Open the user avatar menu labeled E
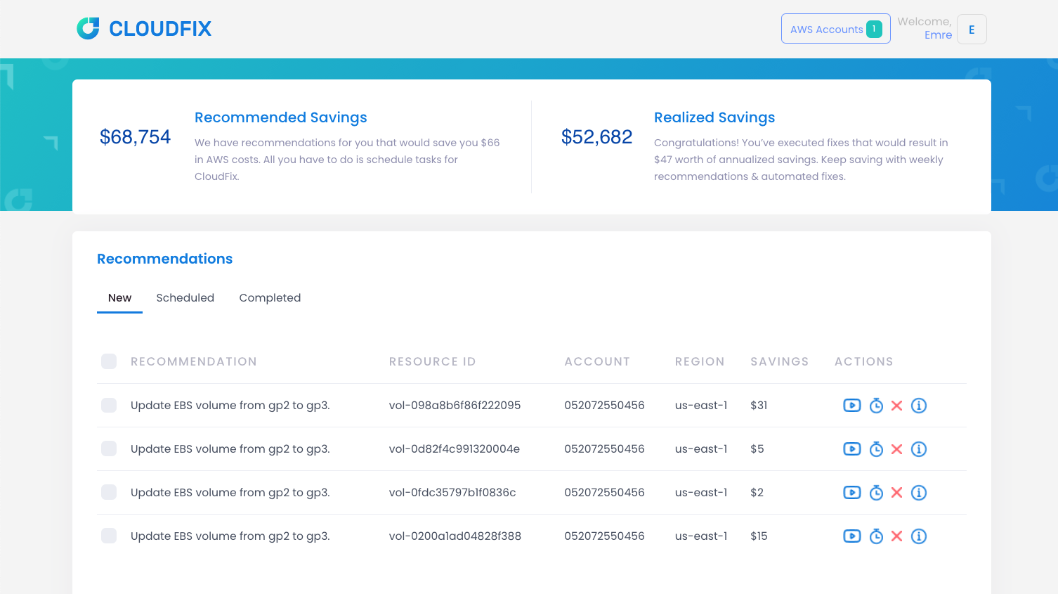This screenshot has height=594, width=1058. [x=972, y=30]
